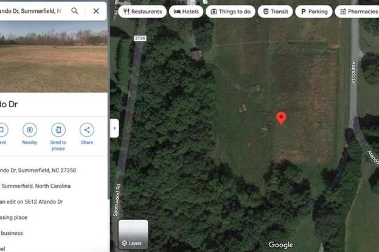This screenshot has width=379, height=252.
Task: Select the Restaurants filter chip
Action: tap(142, 12)
